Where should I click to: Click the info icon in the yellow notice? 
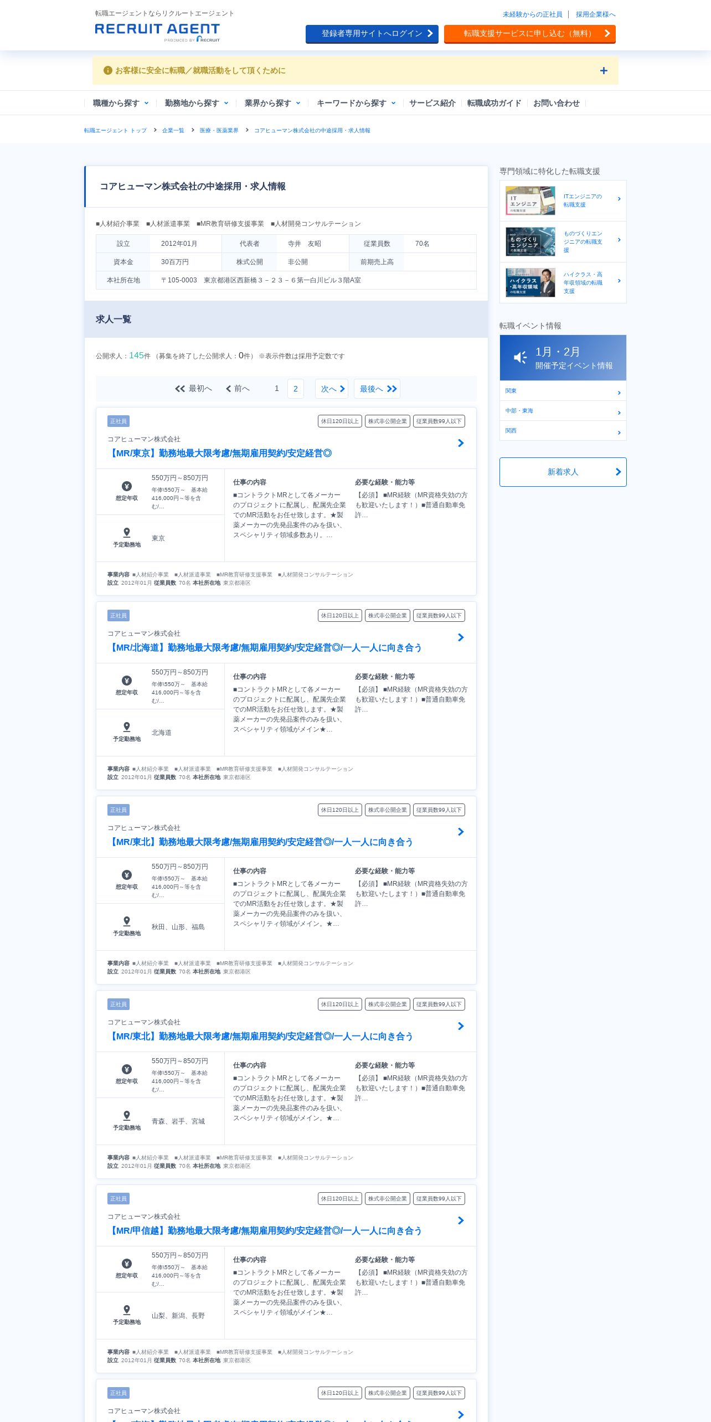pos(108,70)
